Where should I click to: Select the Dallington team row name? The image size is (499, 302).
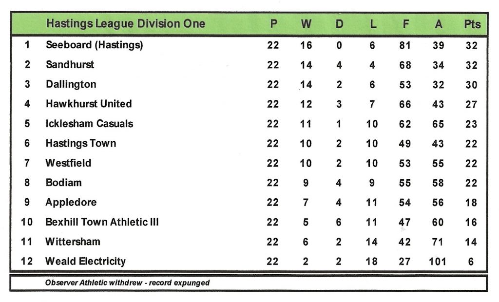click(x=71, y=84)
